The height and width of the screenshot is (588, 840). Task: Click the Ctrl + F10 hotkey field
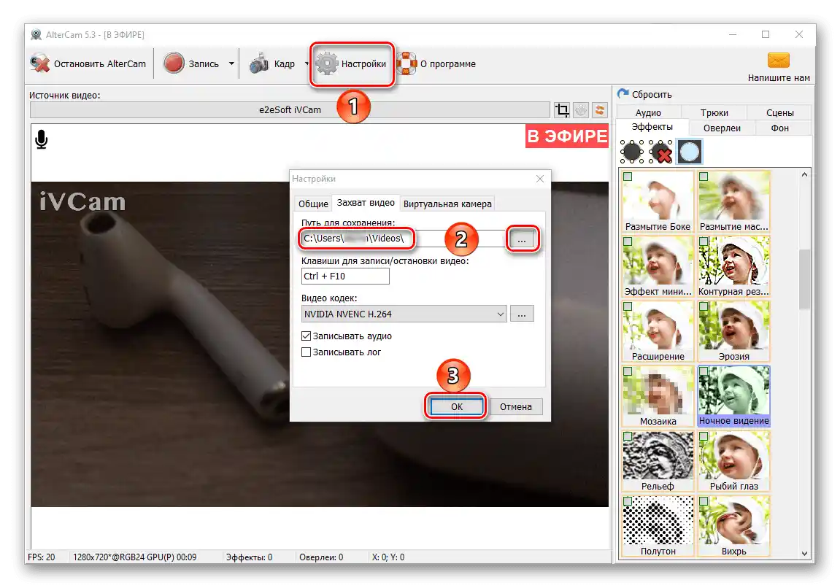345,276
